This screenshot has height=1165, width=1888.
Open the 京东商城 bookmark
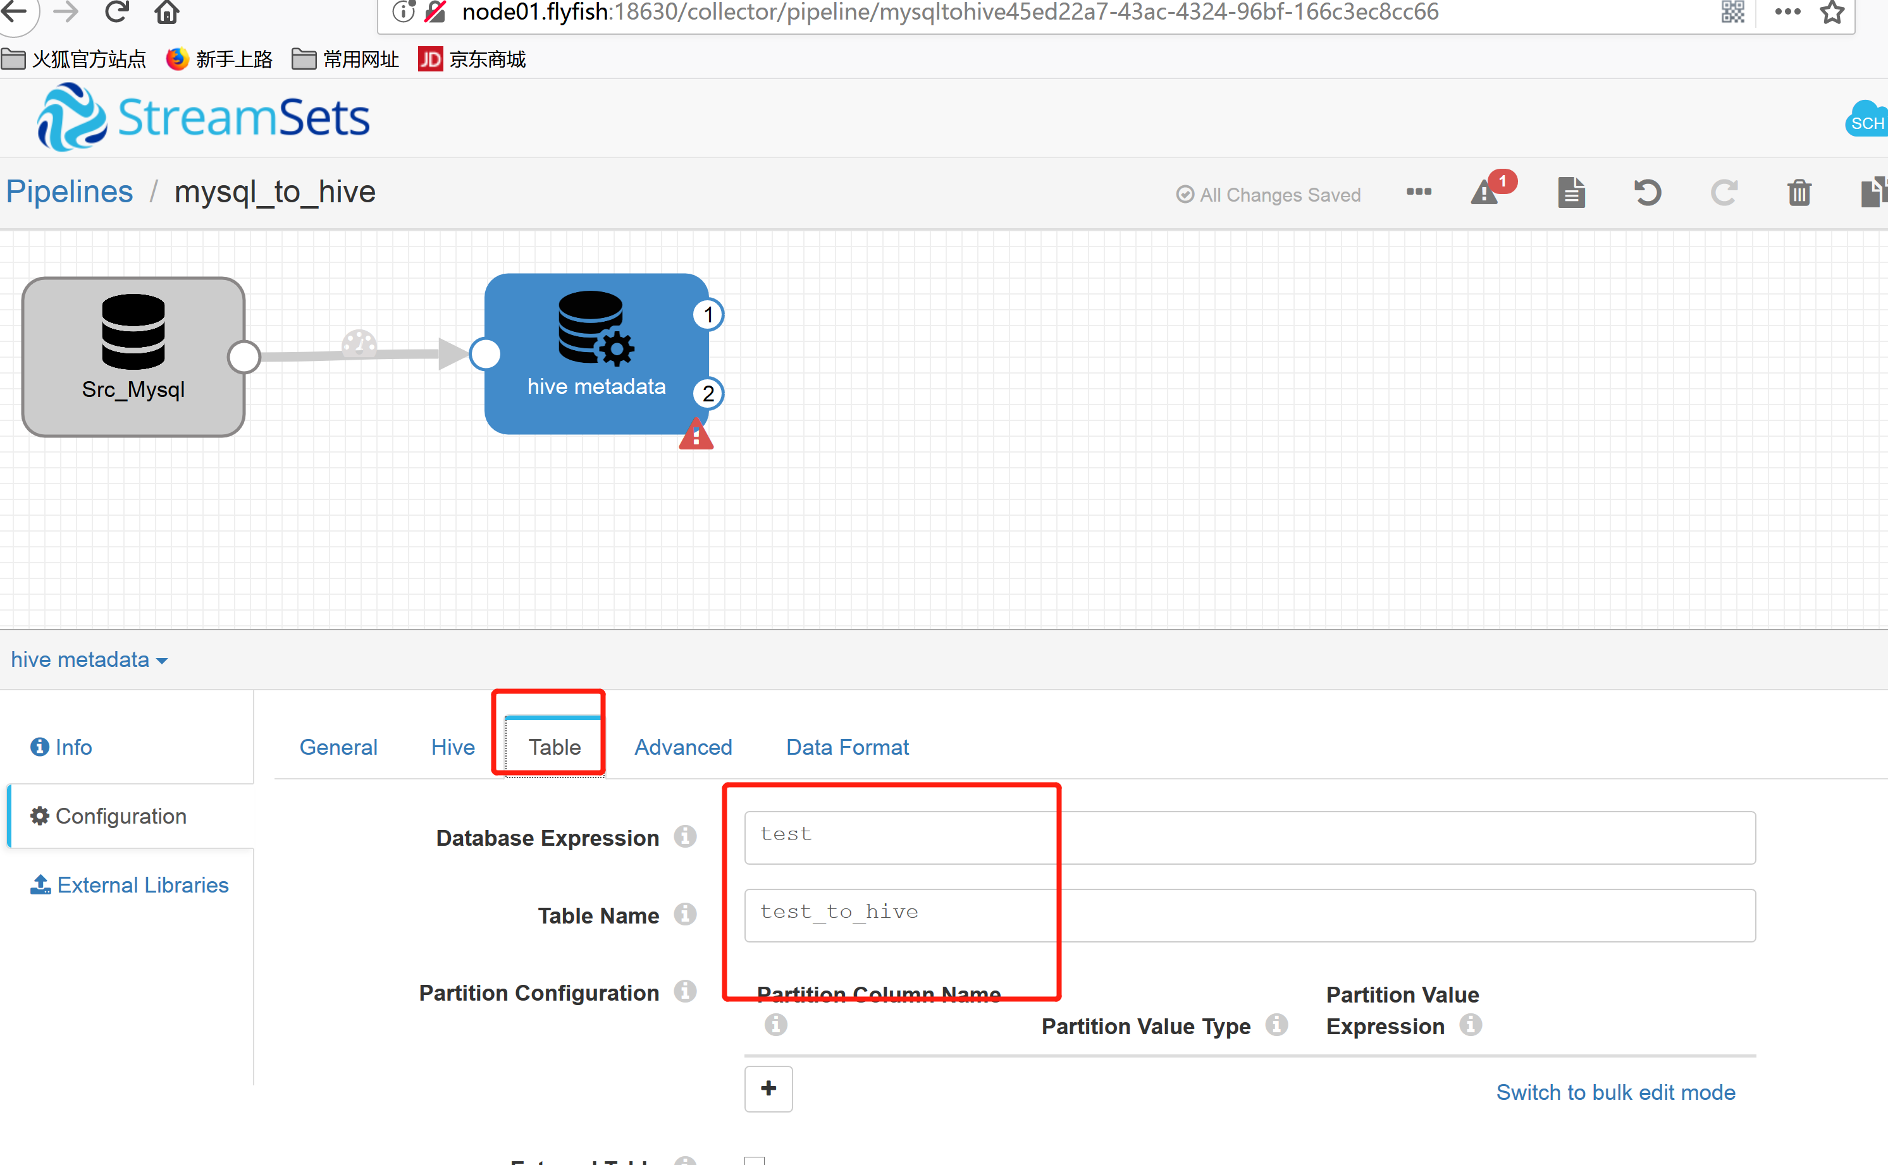pos(472,59)
